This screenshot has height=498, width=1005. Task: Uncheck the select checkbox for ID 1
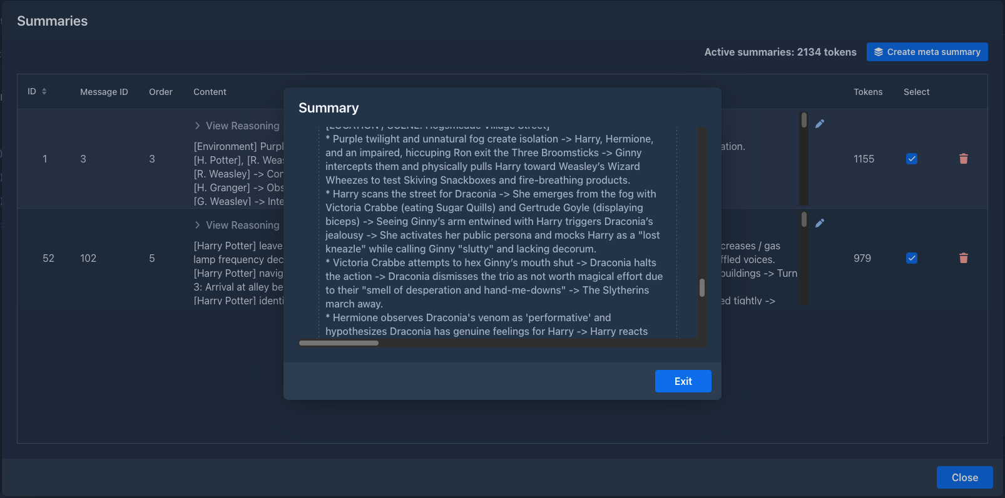coord(912,159)
